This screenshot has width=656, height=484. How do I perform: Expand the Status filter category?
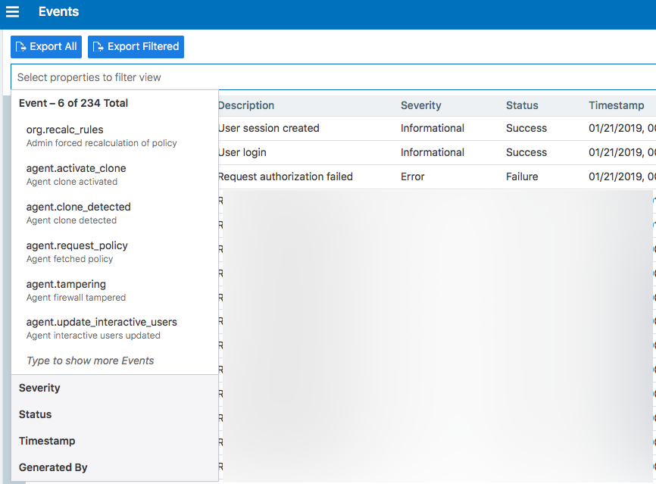tap(36, 414)
